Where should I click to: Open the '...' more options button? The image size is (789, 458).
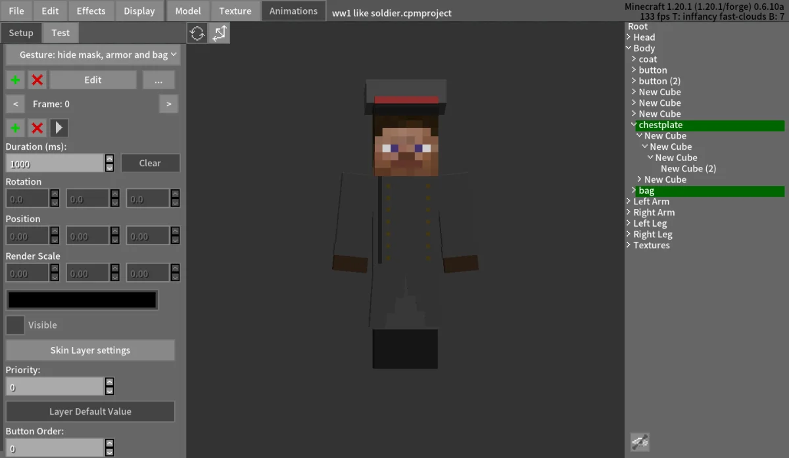[x=158, y=80]
